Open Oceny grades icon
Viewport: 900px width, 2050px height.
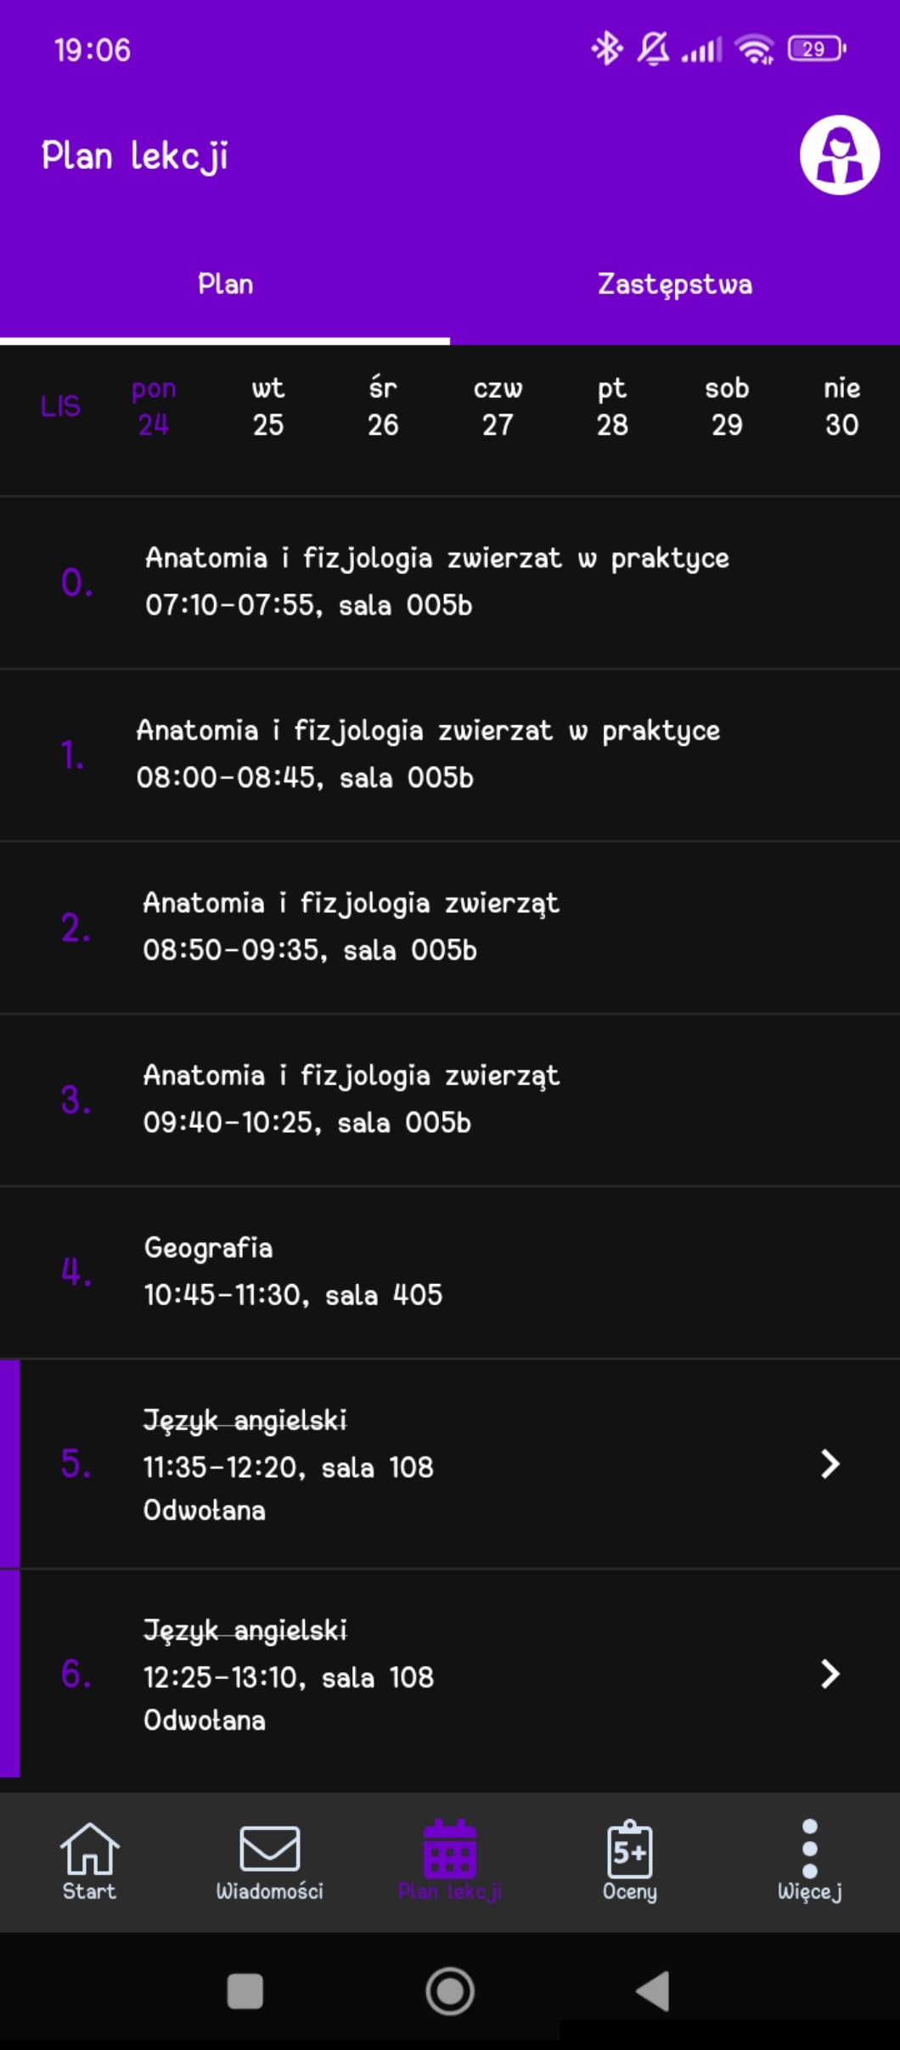629,1850
